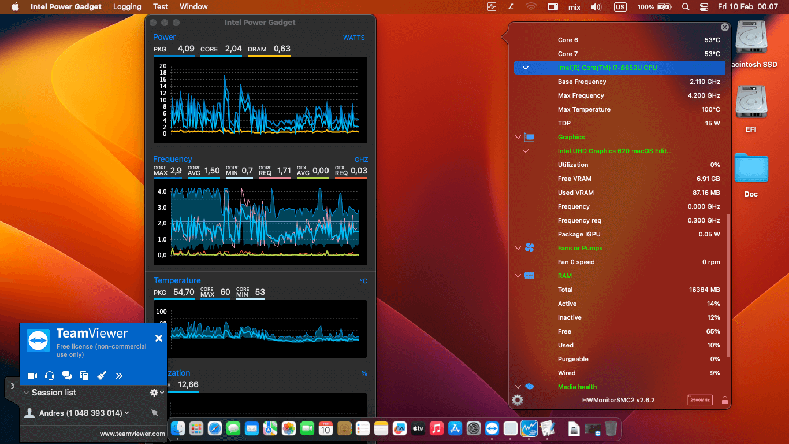The height and width of the screenshot is (444, 789).
Task: Open TeamViewer from the Dock
Action: 492,428
